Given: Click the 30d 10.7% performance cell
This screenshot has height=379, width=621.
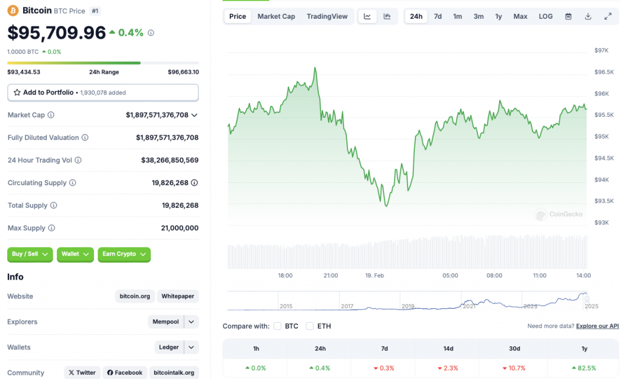Looking at the screenshot, I should point(514,368).
